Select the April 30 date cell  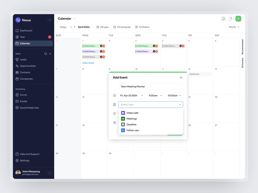coord(120,165)
